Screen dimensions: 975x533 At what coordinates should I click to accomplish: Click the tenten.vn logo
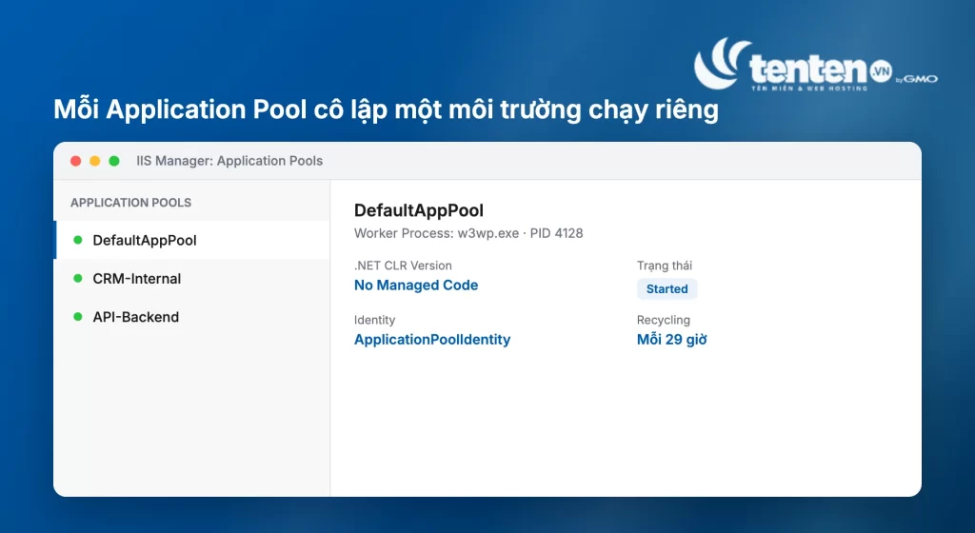point(815,64)
